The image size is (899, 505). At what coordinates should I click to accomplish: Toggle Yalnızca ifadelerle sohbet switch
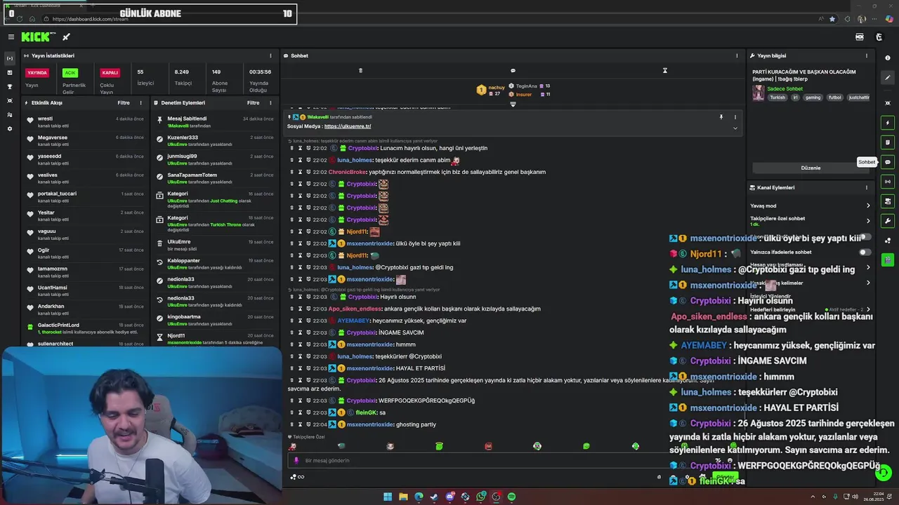865,252
